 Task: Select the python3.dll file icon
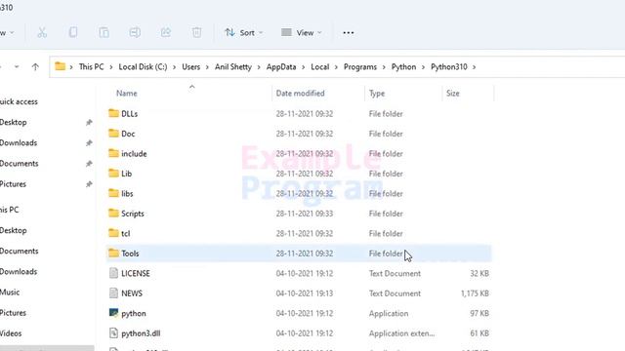[x=113, y=332]
